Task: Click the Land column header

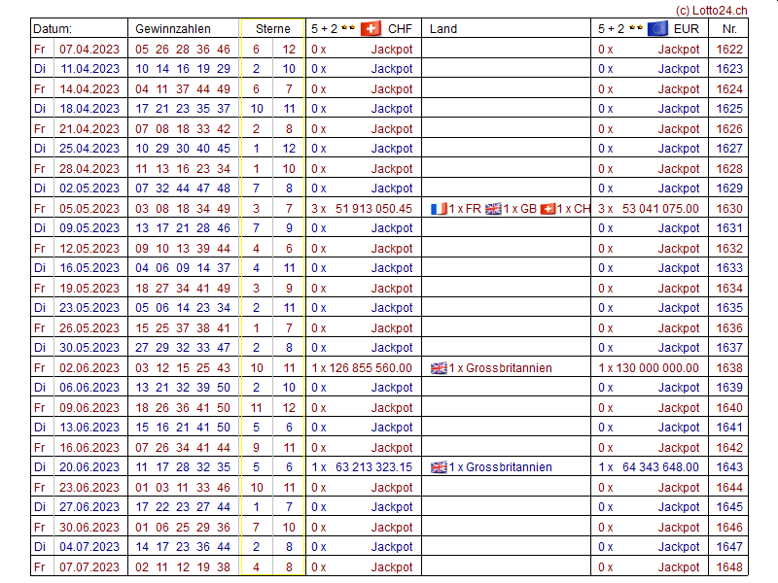Action: (443, 29)
